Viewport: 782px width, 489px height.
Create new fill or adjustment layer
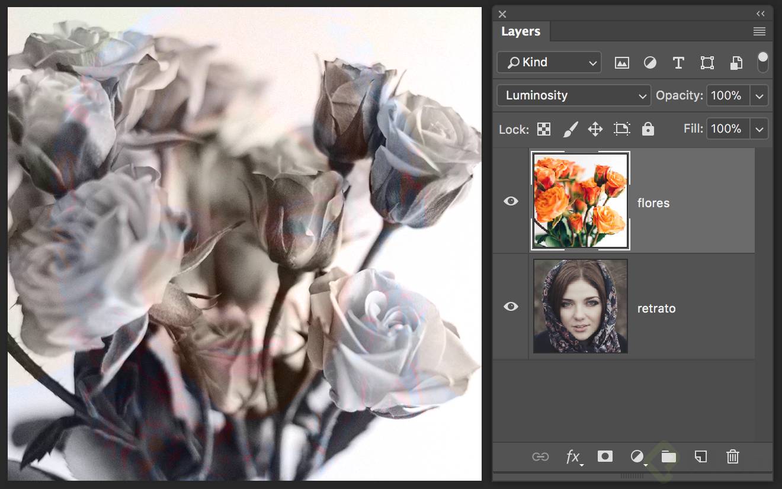(637, 456)
